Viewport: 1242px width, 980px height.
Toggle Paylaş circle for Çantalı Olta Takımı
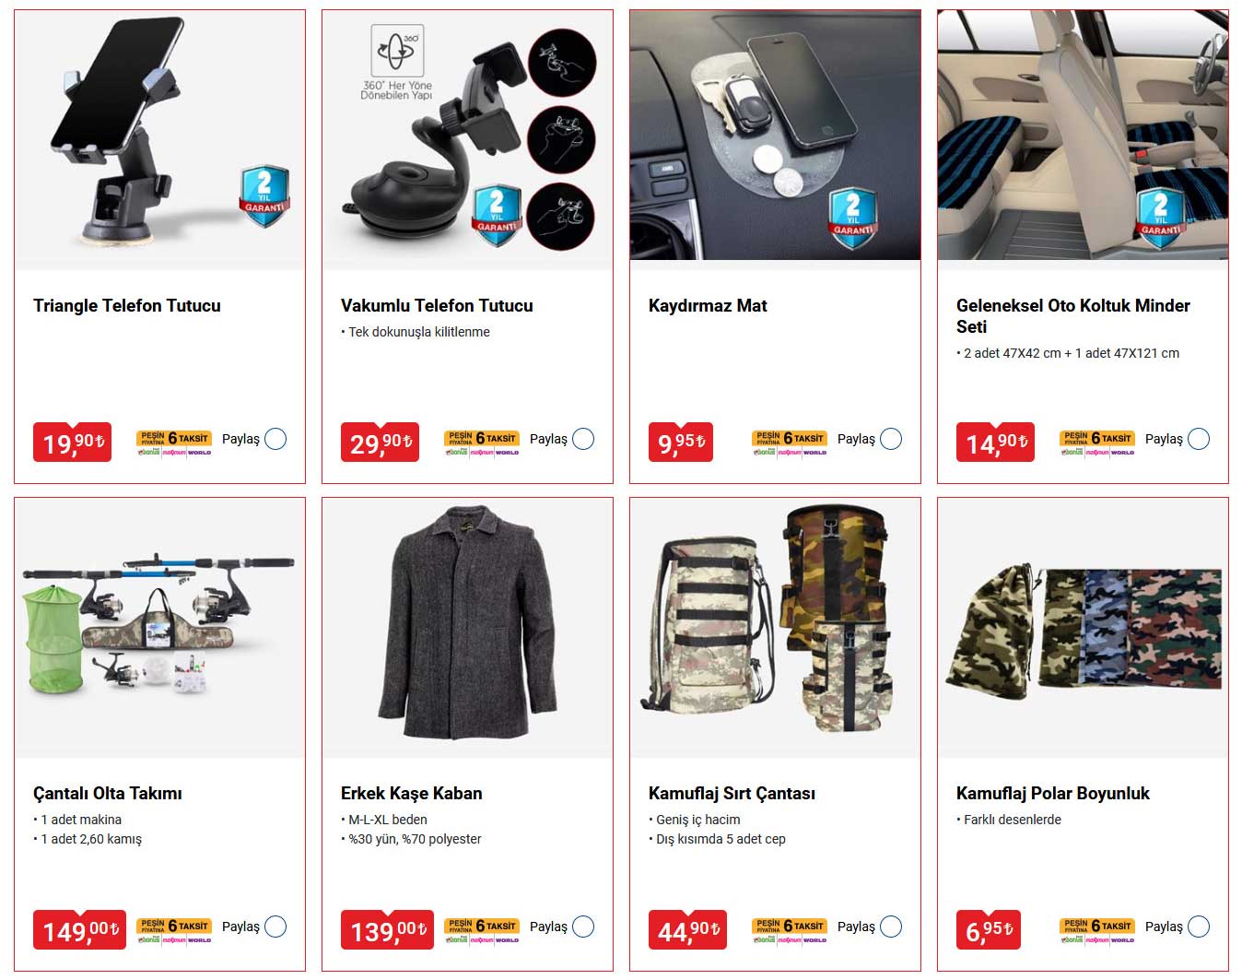(x=275, y=927)
